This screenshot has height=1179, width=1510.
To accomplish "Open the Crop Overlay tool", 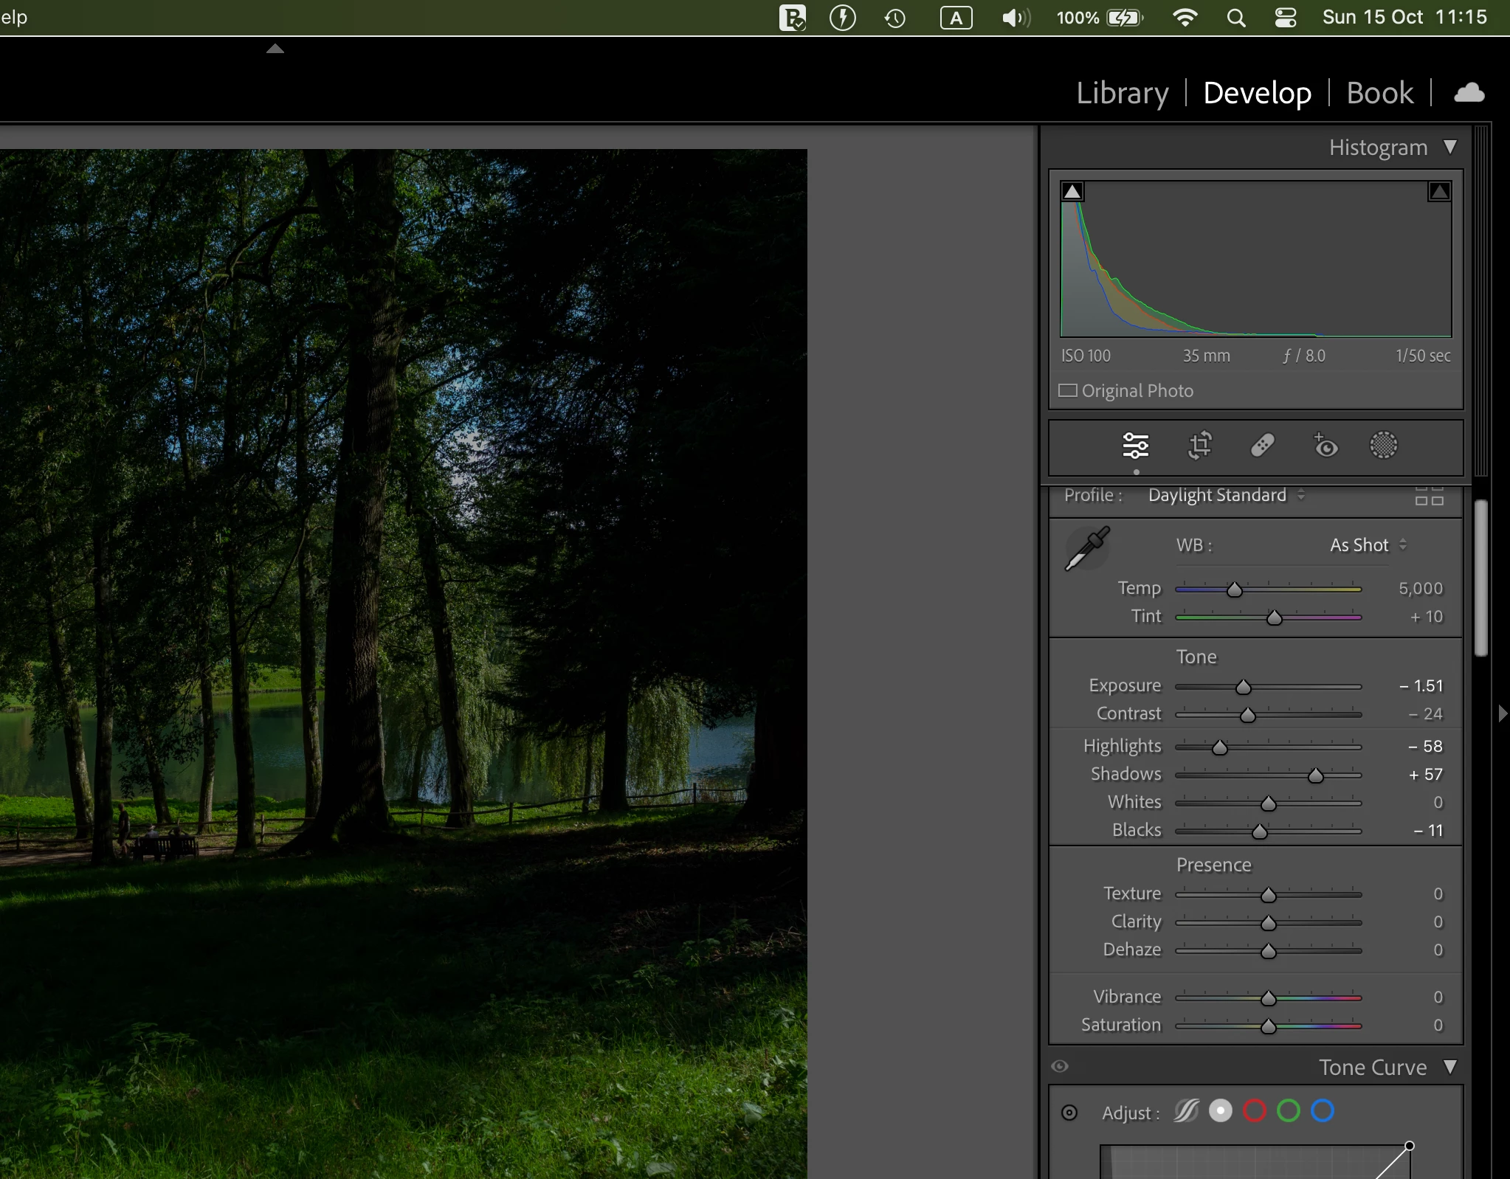I will (x=1200, y=446).
